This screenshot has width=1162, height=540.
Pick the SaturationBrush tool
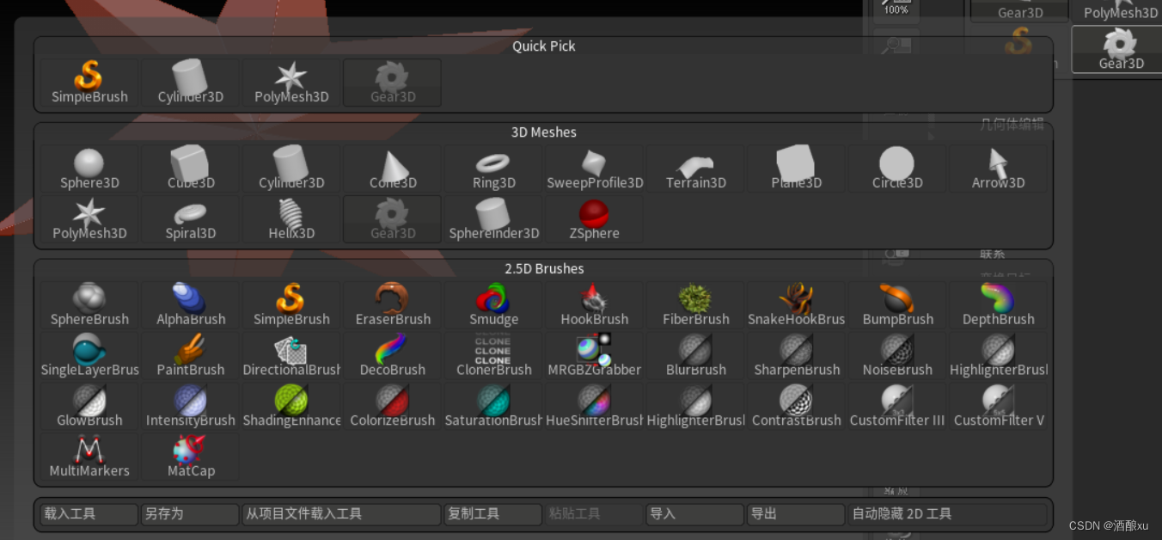(x=493, y=408)
